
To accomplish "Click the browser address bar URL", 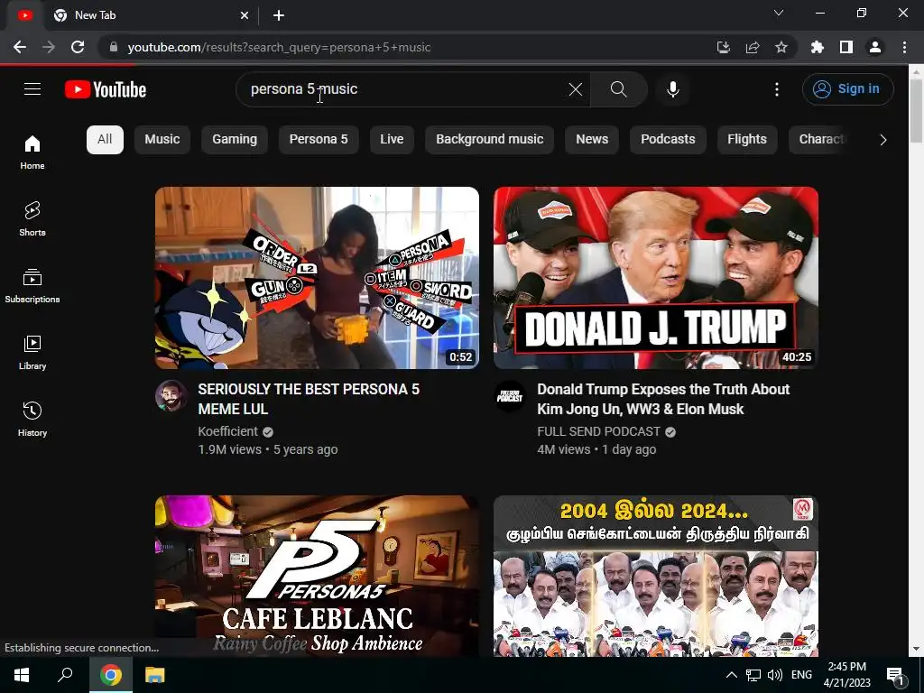I will point(280,47).
